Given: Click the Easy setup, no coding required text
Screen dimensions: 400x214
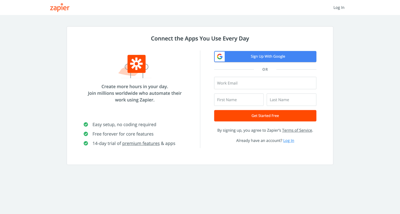Looking at the screenshot, I should (x=124, y=124).
